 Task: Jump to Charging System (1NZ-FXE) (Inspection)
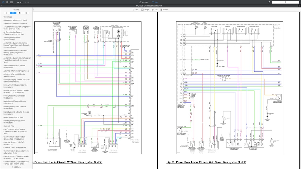(x=14, y=143)
